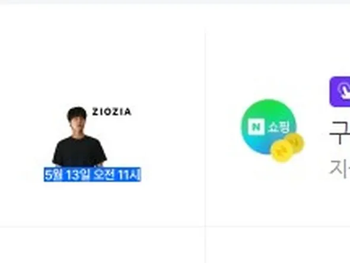Open the large black title starting with 구

(x=339, y=132)
